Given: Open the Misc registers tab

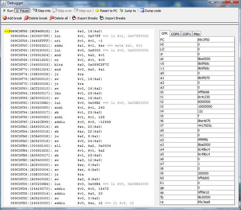Looking at the screenshot, I should [196, 34].
